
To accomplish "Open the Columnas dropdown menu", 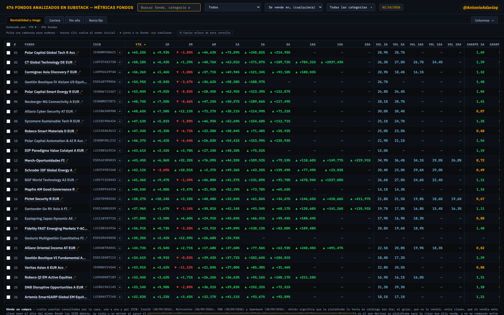I will click(484, 20).
